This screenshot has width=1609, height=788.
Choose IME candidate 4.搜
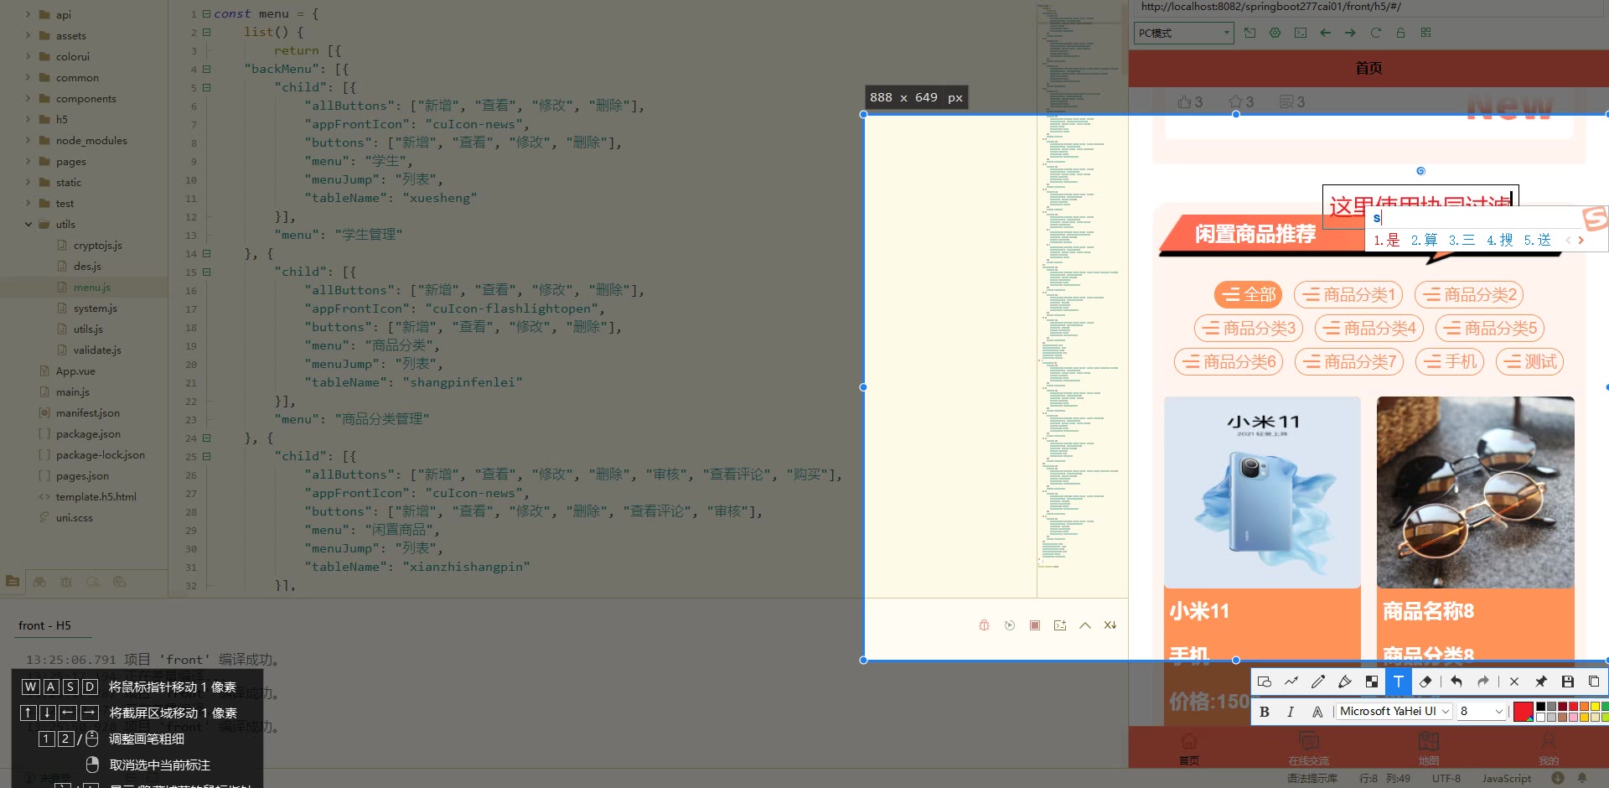click(x=1500, y=240)
